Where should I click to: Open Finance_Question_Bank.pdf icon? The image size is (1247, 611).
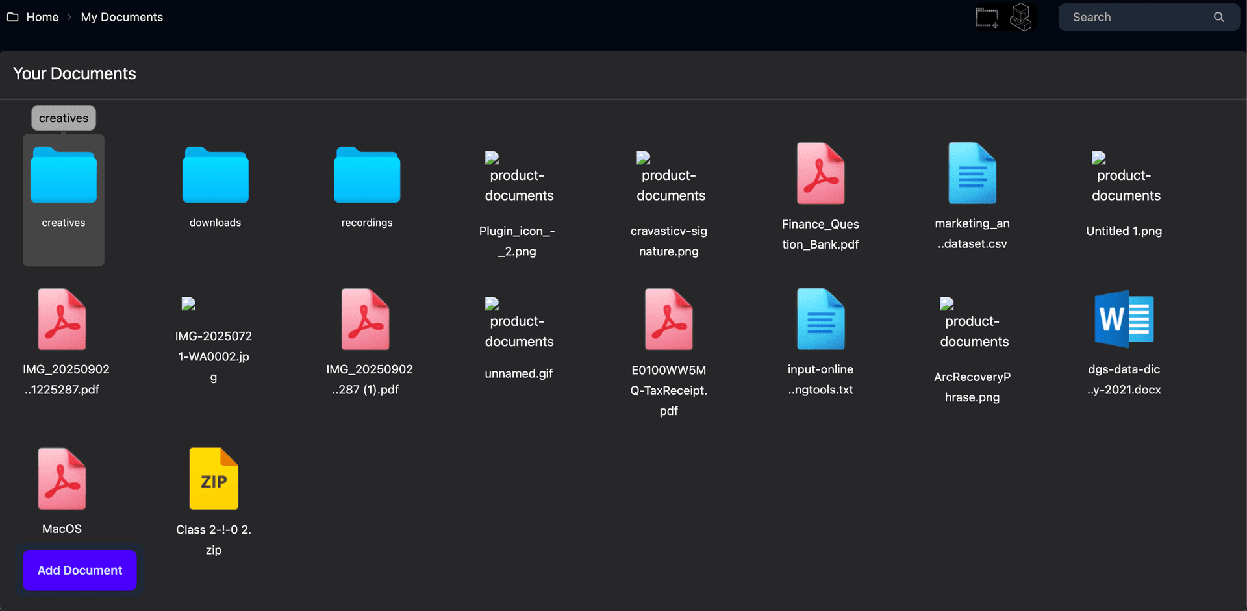821,173
